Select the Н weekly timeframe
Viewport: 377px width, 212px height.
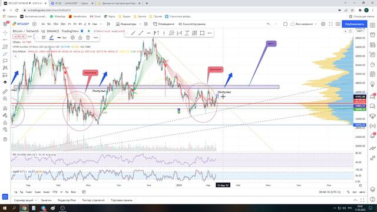click(89, 24)
